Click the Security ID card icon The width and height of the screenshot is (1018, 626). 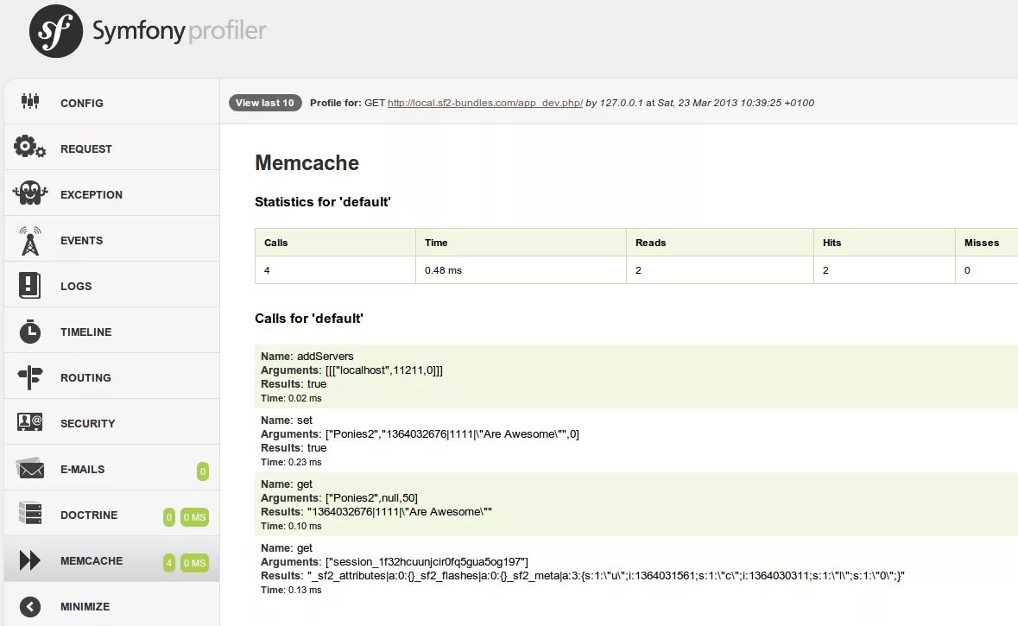coord(30,422)
